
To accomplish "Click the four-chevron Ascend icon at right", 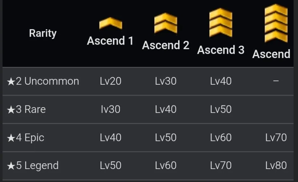I will click(276, 23).
